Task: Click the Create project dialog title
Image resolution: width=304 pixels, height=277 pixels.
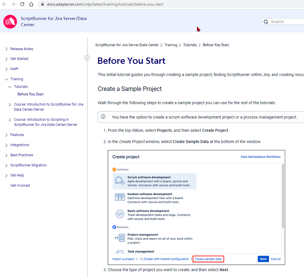Action: 126,157
